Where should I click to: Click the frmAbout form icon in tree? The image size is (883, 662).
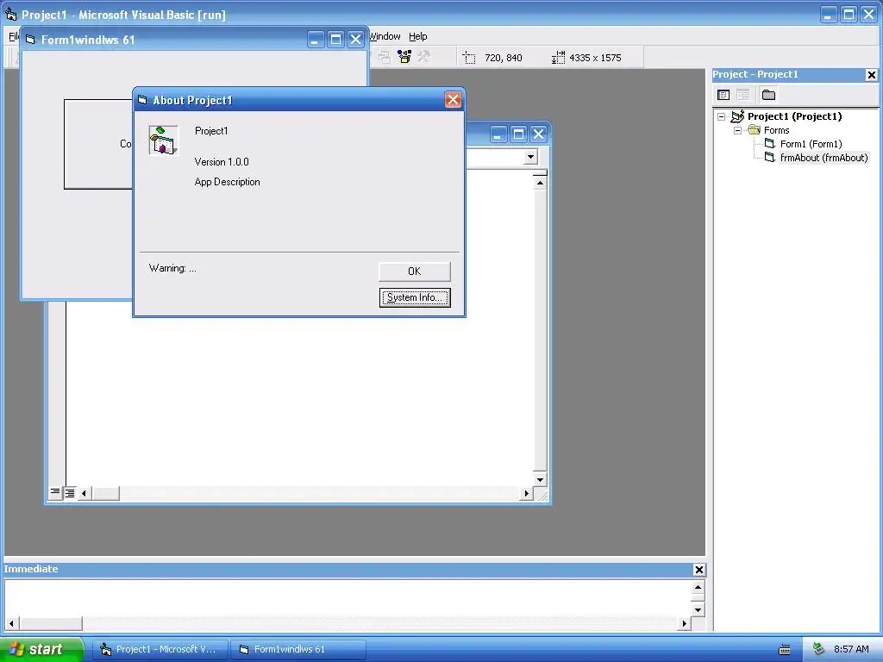pos(770,157)
